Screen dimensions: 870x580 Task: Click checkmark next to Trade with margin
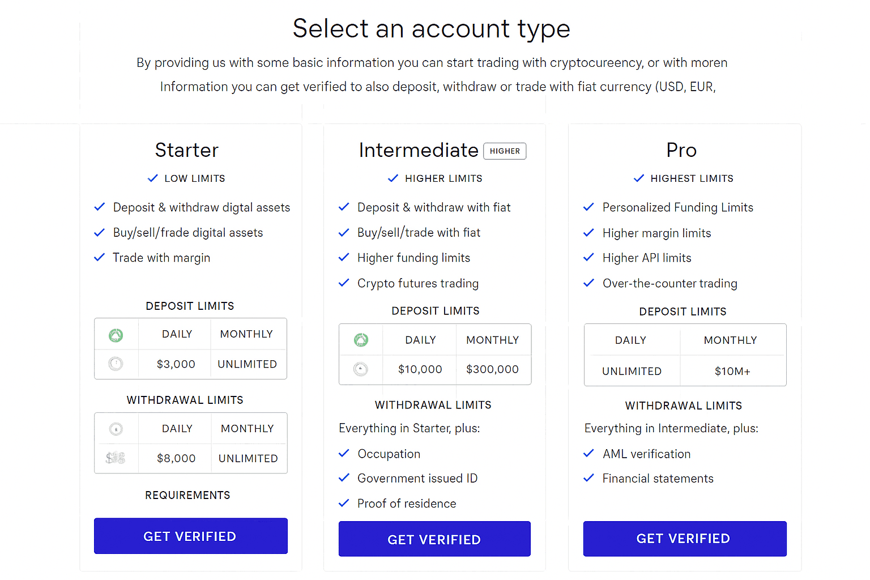click(x=100, y=258)
